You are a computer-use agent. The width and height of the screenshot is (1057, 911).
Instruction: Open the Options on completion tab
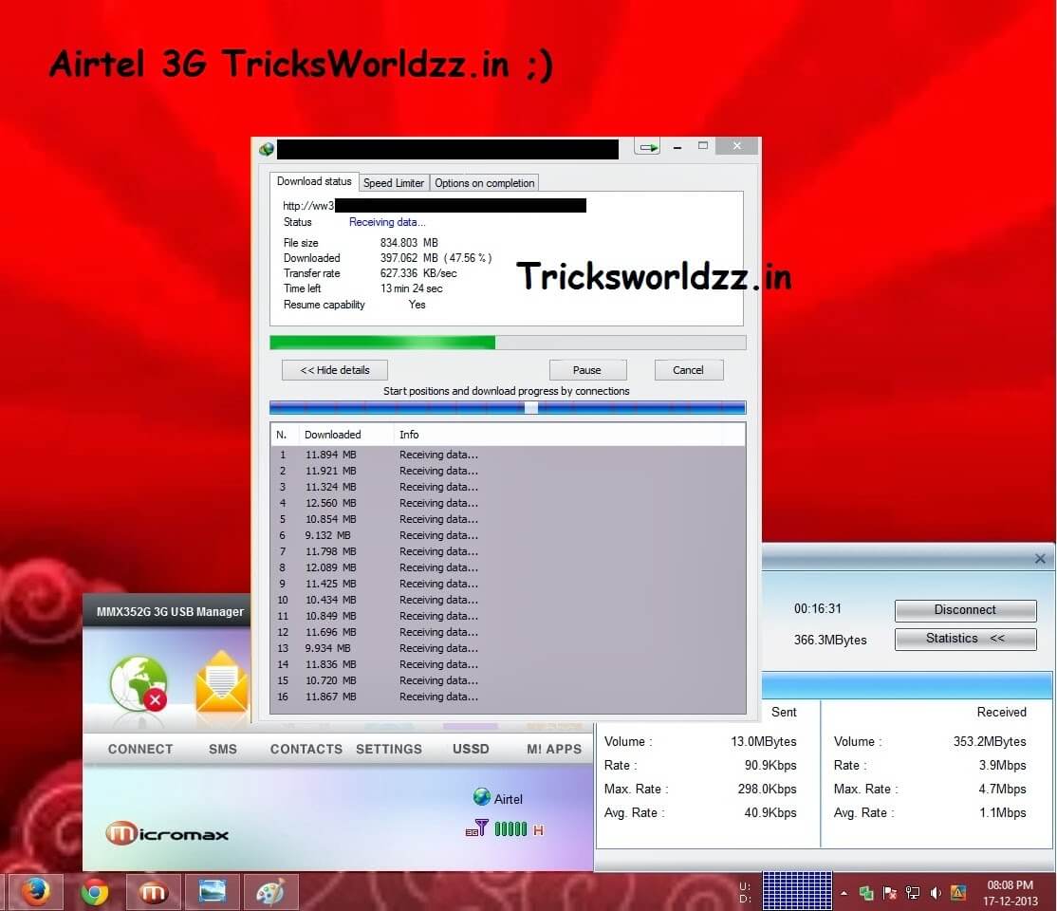pyautogui.click(x=484, y=183)
